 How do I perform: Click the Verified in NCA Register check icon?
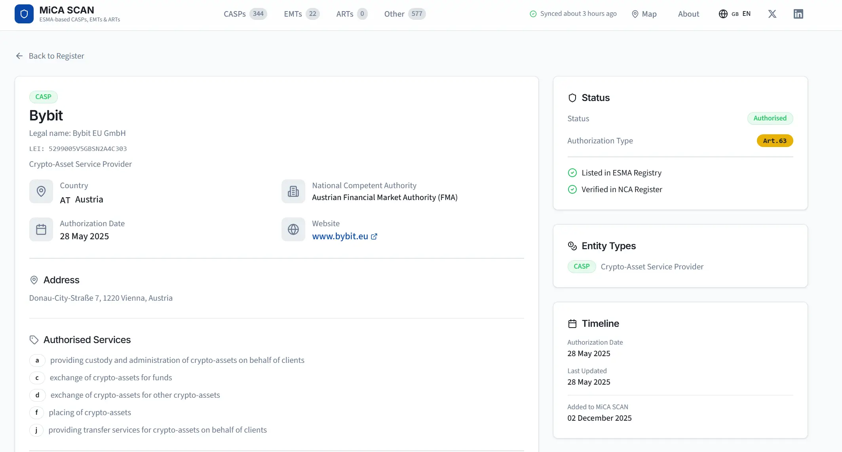(572, 189)
